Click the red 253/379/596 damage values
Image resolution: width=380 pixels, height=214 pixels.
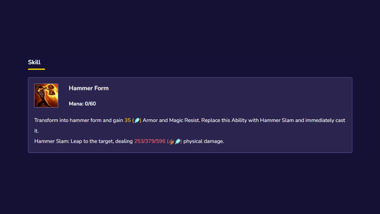coord(150,141)
